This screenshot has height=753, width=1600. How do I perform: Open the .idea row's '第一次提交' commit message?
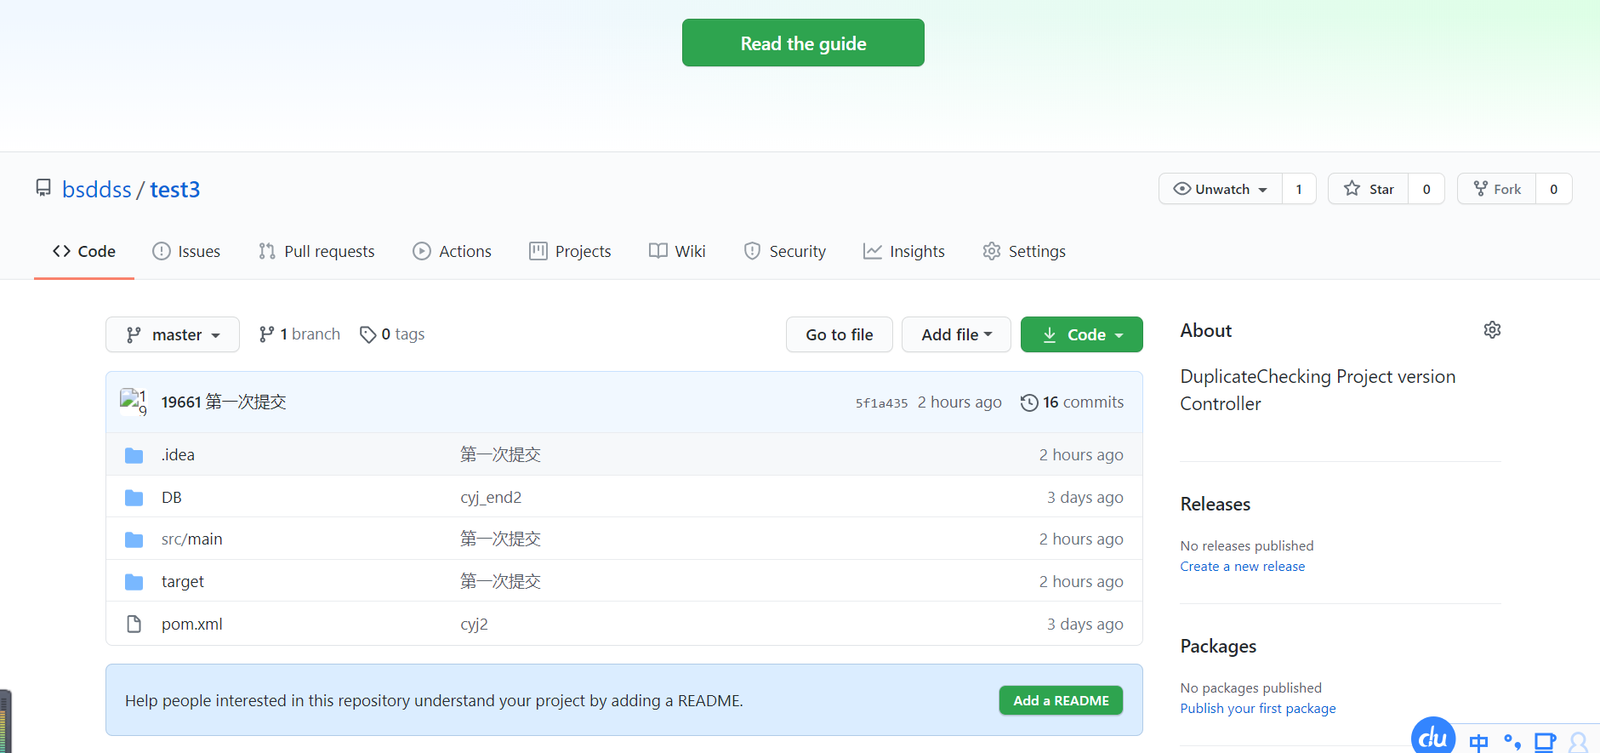click(501, 455)
